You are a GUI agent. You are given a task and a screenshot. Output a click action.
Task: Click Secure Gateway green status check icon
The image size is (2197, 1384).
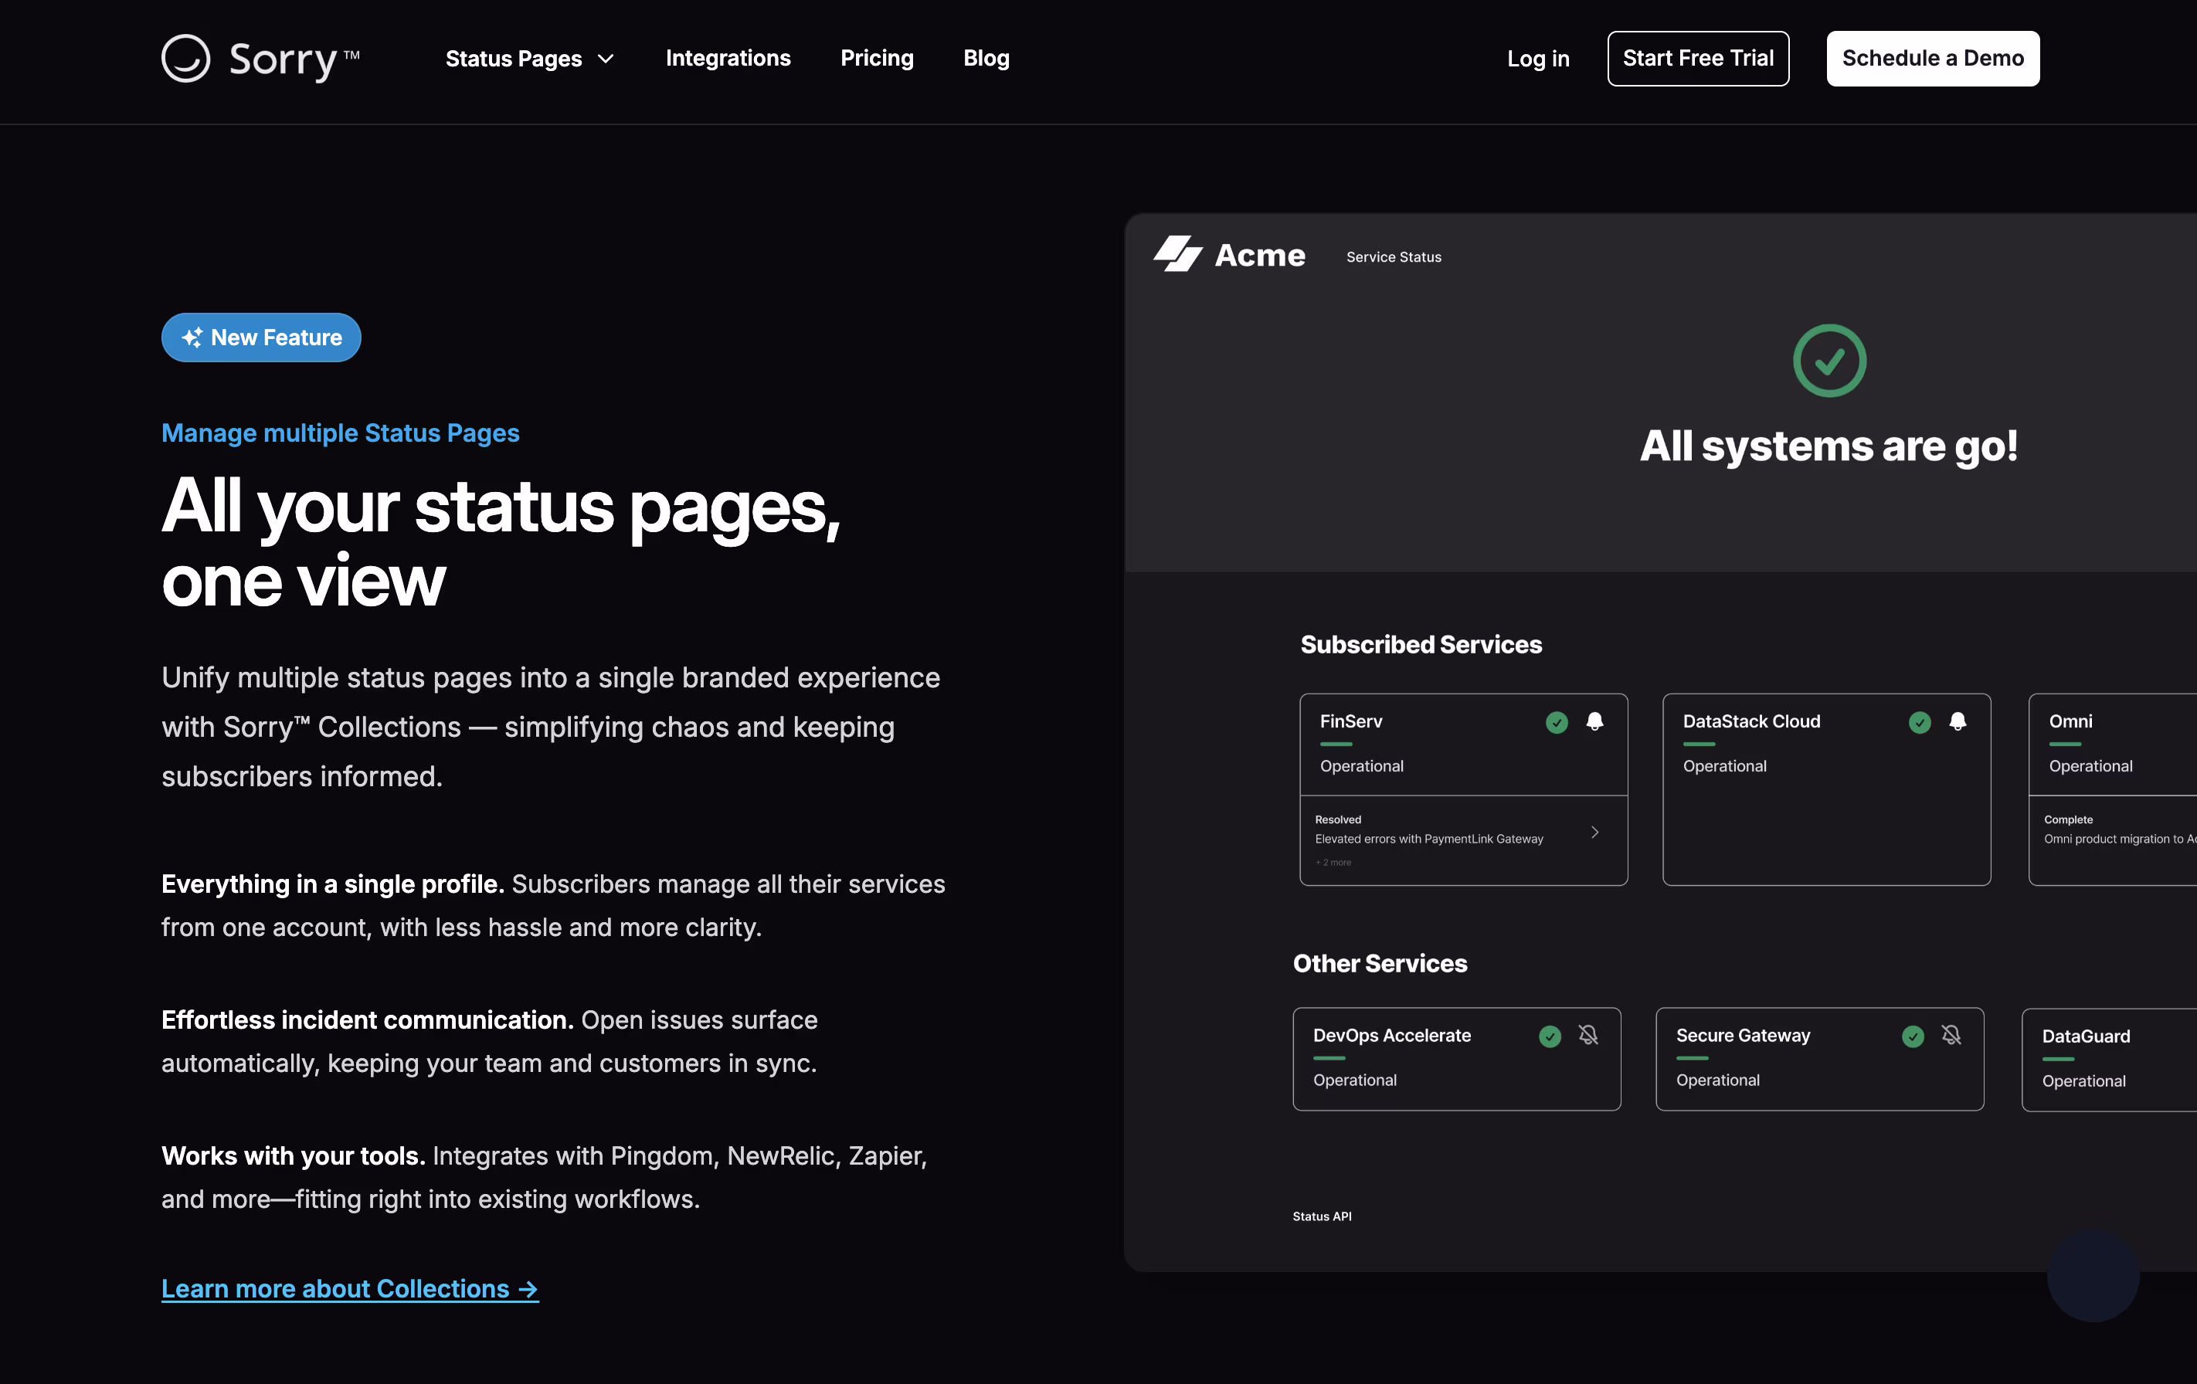[x=1913, y=1036]
